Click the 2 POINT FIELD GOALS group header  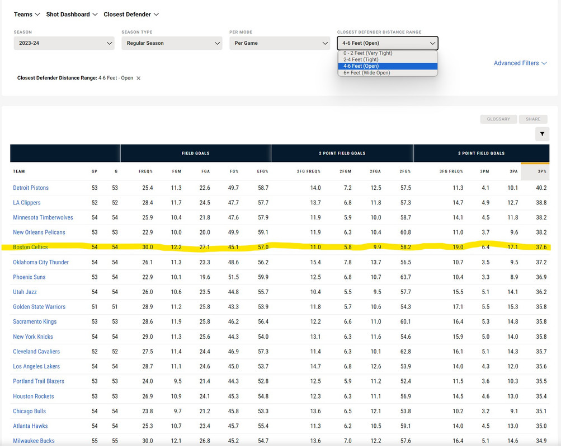pos(342,153)
